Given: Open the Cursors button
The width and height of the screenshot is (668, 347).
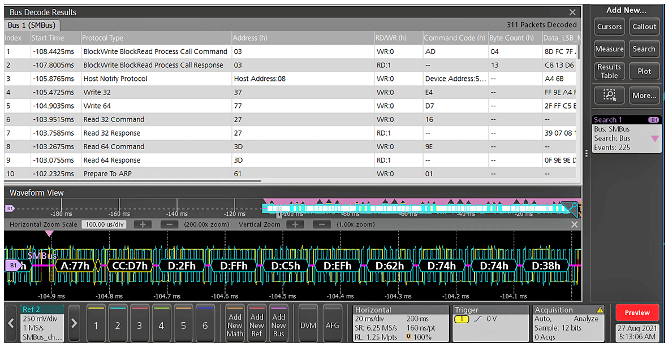Looking at the screenshot, I should (x=609, y=27).
